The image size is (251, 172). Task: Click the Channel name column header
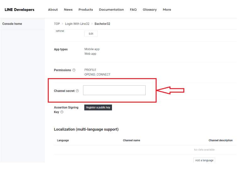[131, 140]
